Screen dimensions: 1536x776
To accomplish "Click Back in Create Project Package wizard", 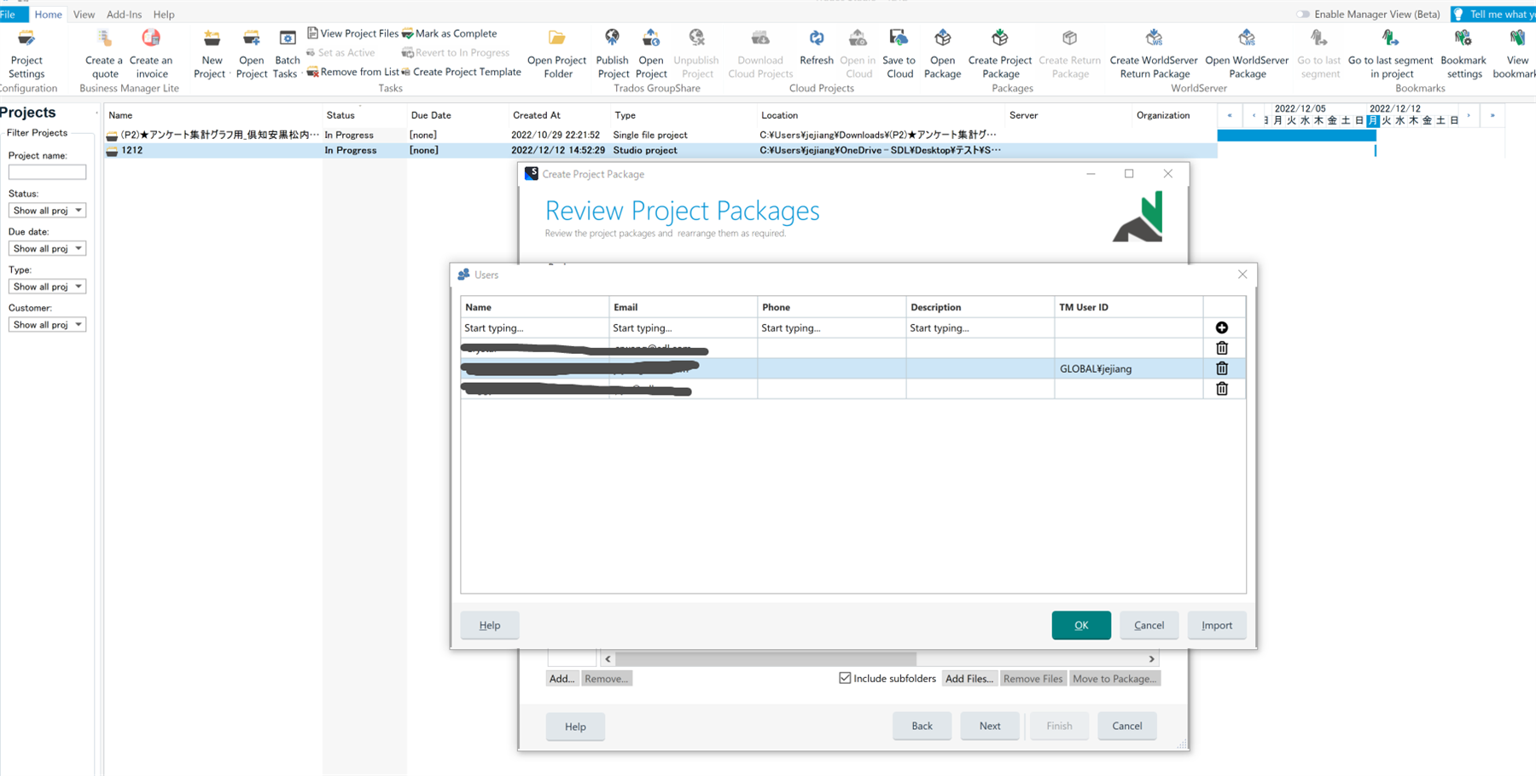I will (922, 726).
